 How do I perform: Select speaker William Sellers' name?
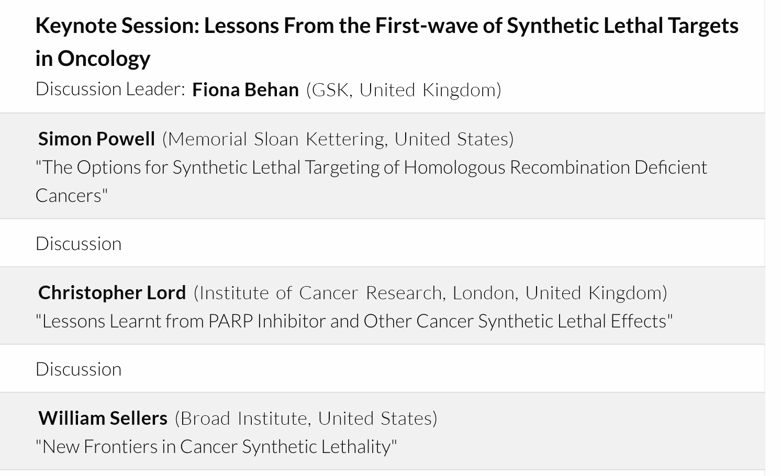pos(103,418)
